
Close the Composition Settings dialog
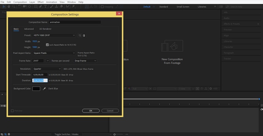(x=119, y=14)
